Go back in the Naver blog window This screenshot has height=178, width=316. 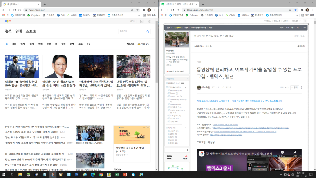click(162, 10)
